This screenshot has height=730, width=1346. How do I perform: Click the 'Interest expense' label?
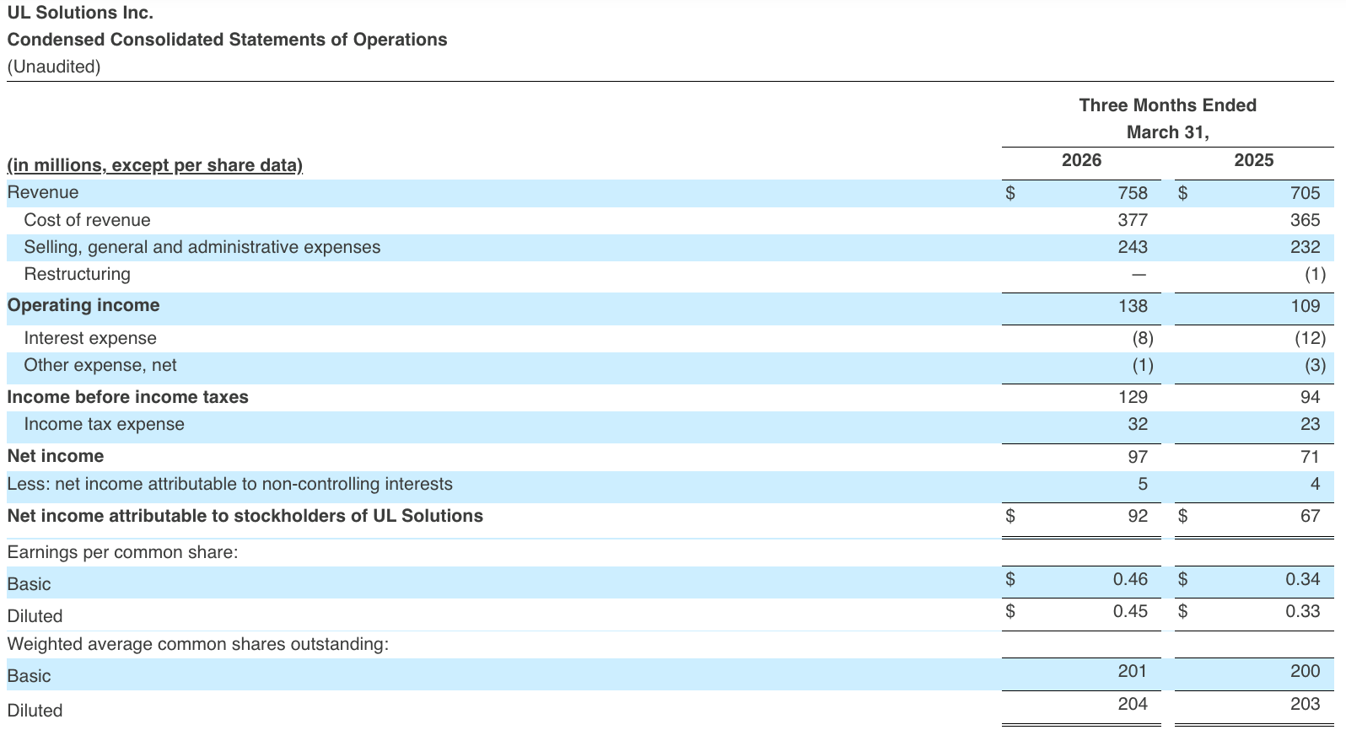point(90,338)
